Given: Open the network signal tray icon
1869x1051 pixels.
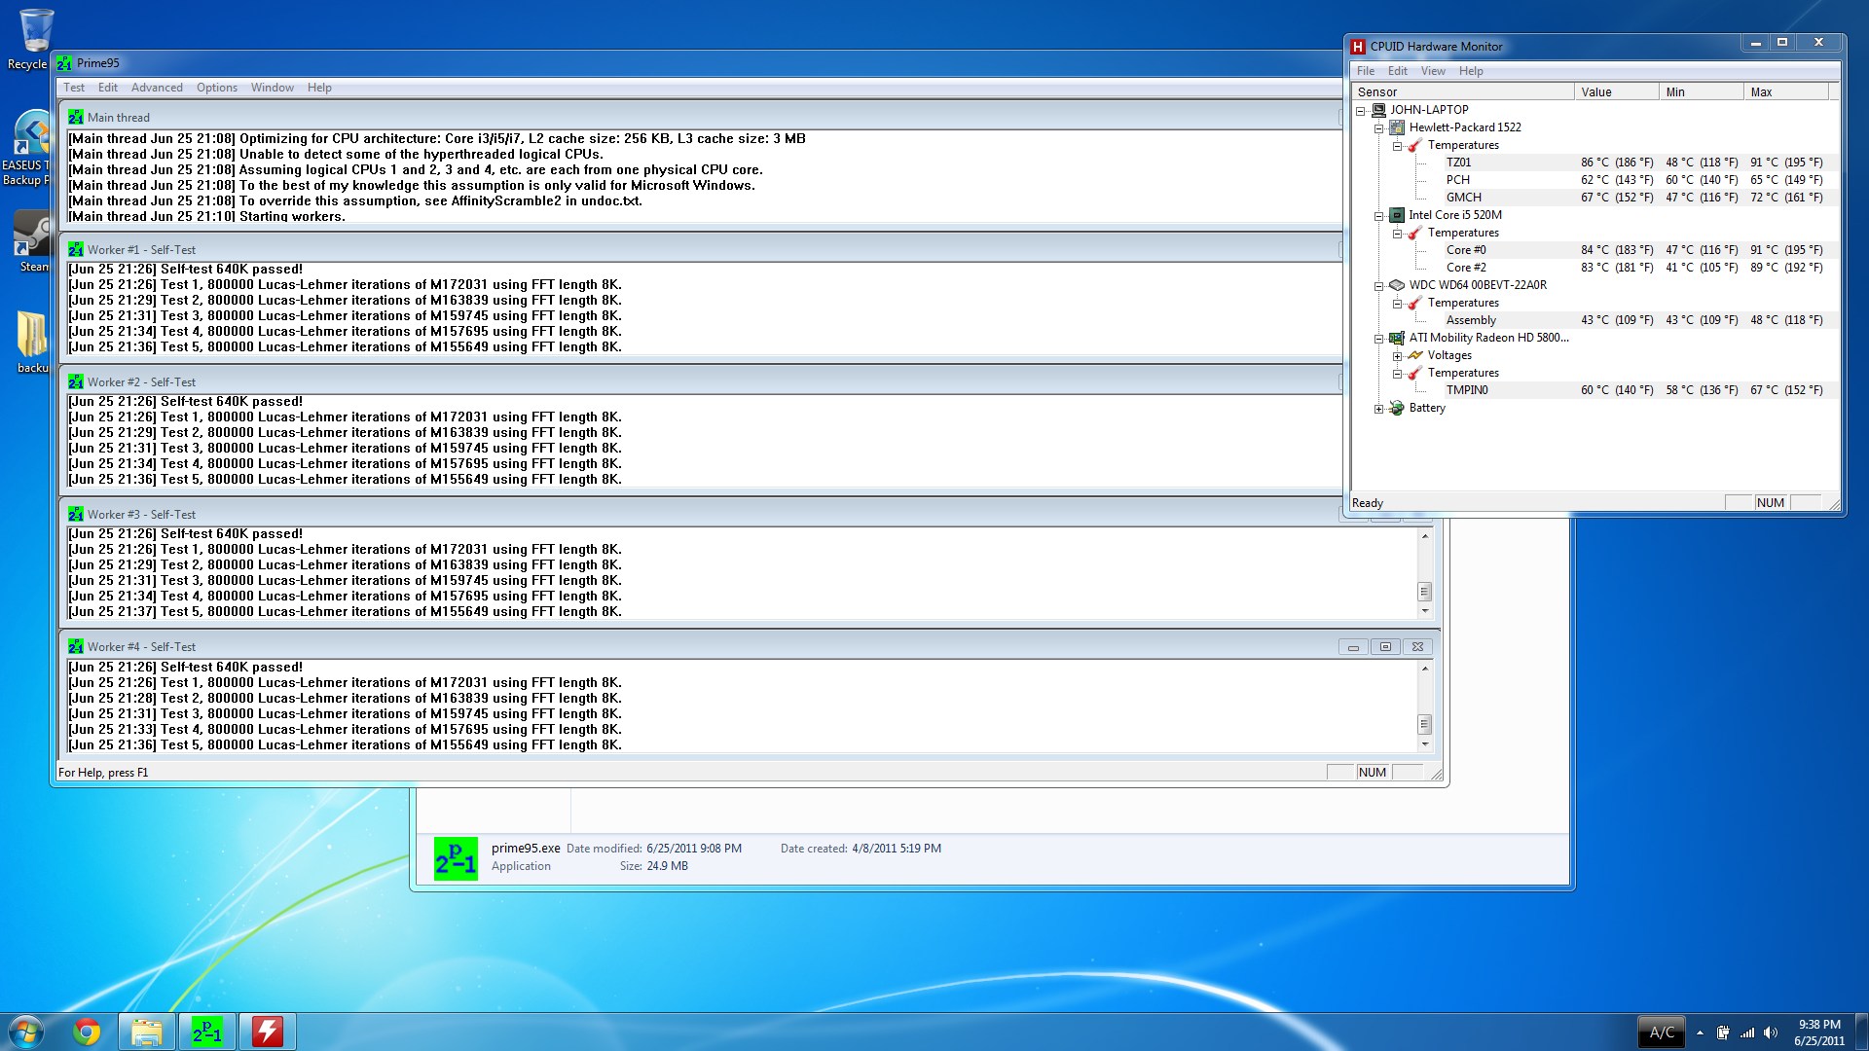Looking at the screenshot, I should pos(1747,1033).
